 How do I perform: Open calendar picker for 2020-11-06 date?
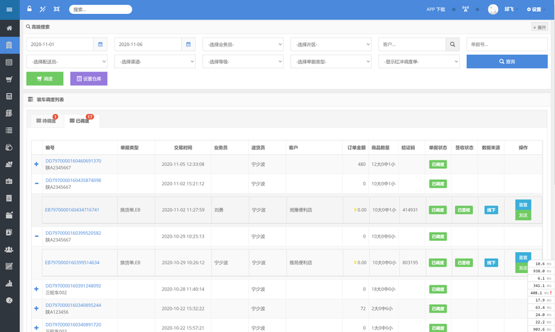point(188,44)
